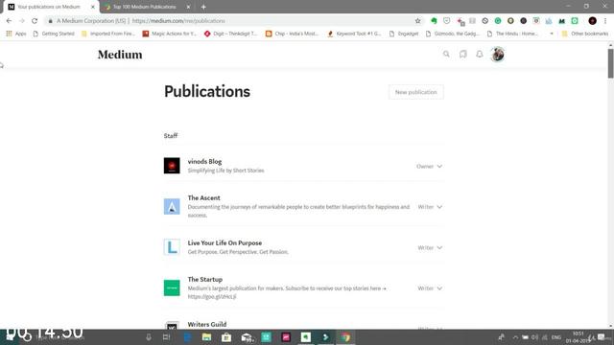Open the Writers Guild publication
The width and height of the screenshot is (614, 345).
207,324
